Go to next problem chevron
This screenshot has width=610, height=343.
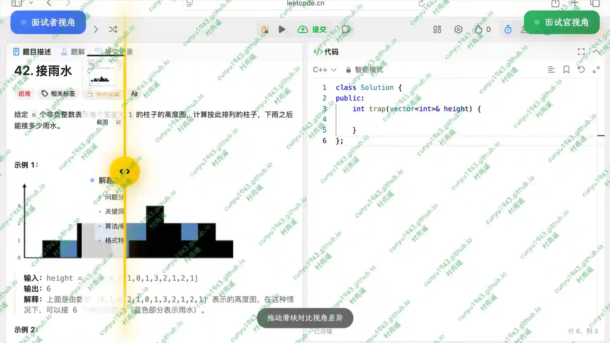[96, 29]
